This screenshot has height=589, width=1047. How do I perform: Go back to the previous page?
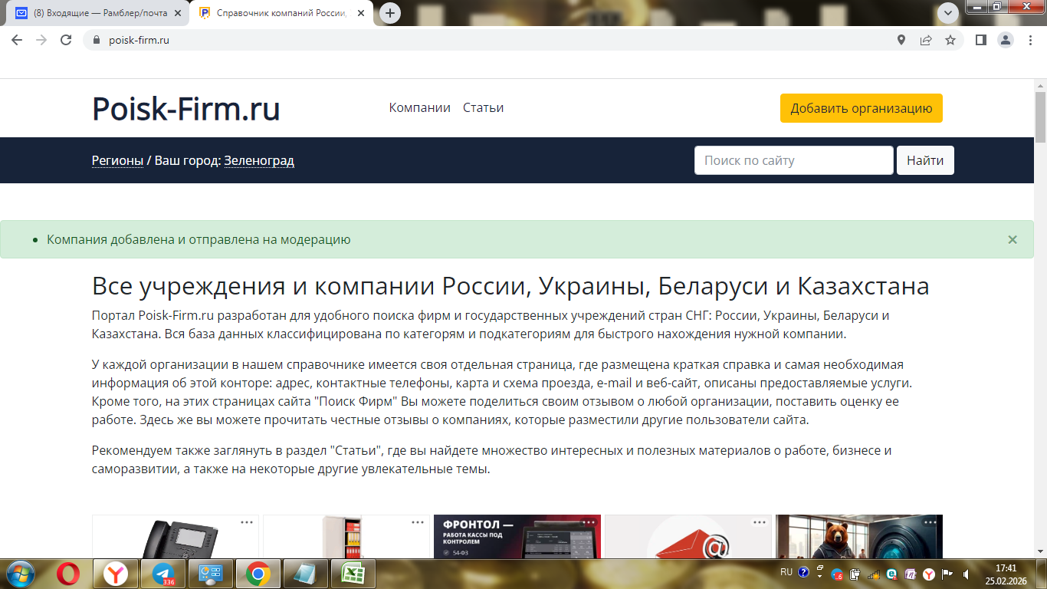(x=17, y=40)
